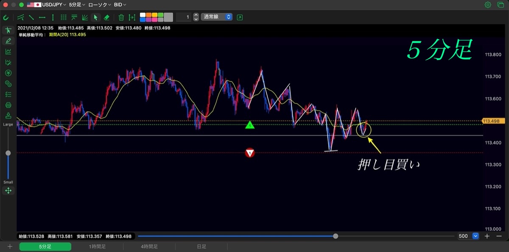509x252 pixels.
Task: Select the eraser tool
Action: [106, 17]
